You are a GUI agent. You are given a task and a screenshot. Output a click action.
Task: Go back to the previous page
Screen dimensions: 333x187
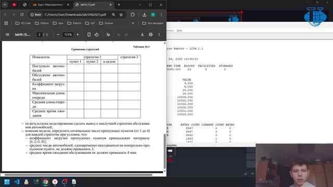tap(6, 15)
